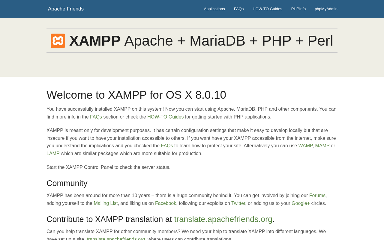Click the 'Welcome to XAMPP for OS X 8.0.10' heading
This screenshot has height=240, width=384.
coord(136,95)
